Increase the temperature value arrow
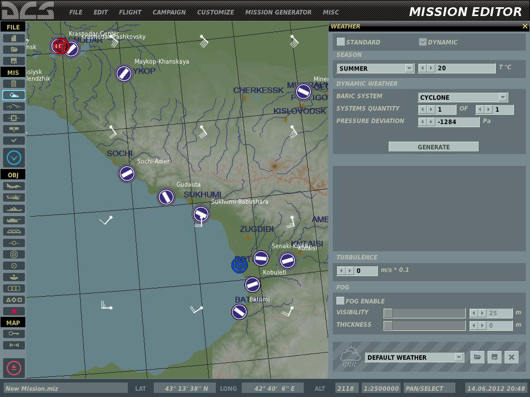This screenshot has width=530, height=397. point(431,68)
